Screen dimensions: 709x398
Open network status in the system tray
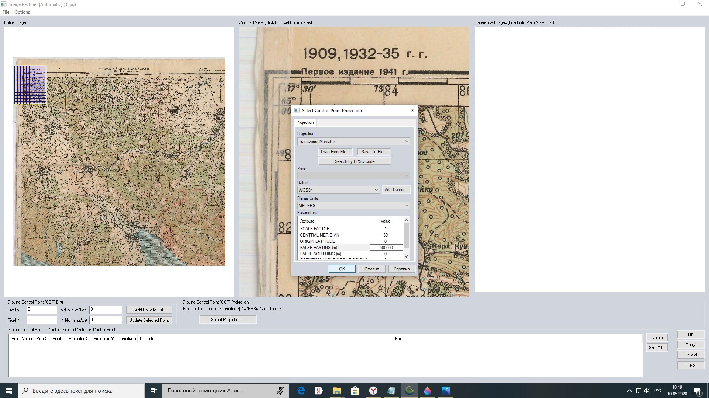(638, 391)
